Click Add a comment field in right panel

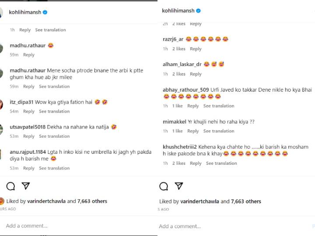click(179, 226)
